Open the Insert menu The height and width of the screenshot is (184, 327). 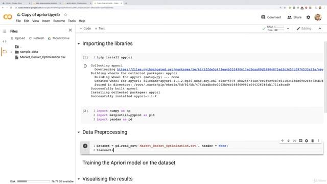46,21
